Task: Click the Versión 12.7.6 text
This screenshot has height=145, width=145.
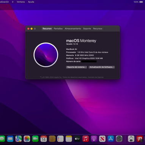Action: pyautogui.click(x=72, y=44)
